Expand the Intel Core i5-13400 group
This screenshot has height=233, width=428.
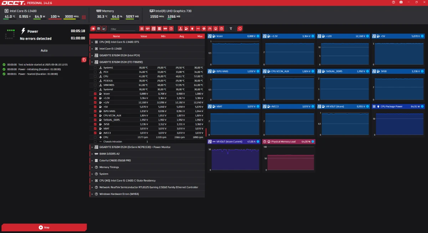click(92, 49)
